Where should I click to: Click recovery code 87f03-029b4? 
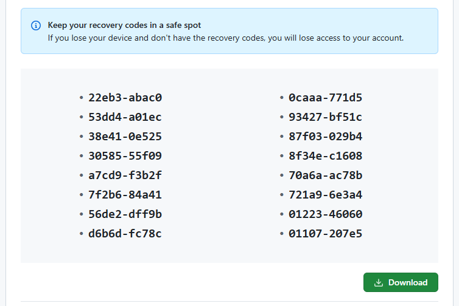pos(325,136)
